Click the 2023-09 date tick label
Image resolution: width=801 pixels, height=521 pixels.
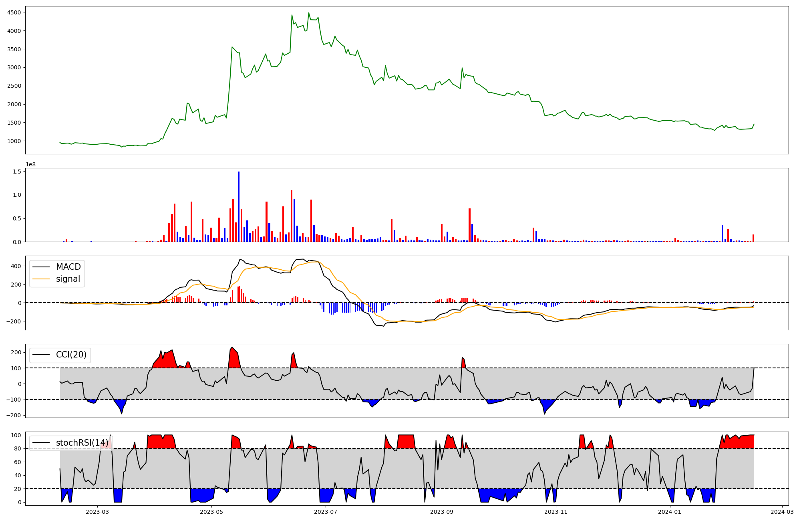(442, 512)
